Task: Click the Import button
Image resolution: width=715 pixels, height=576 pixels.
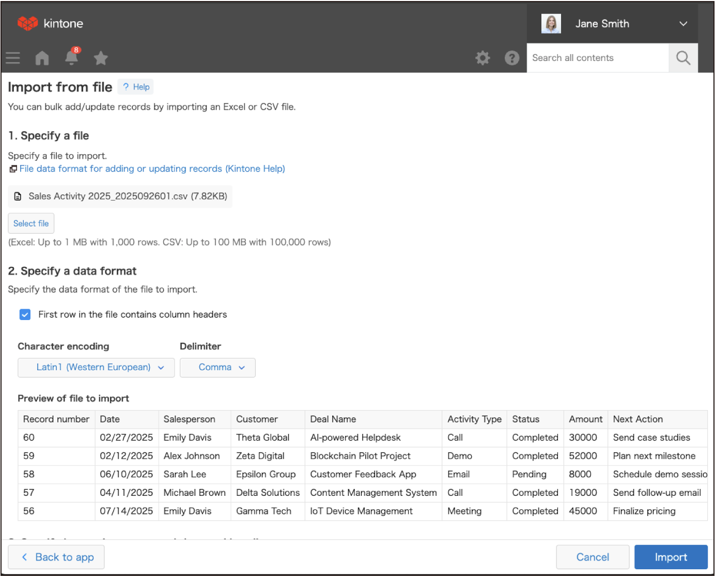Action: (671, 557)
